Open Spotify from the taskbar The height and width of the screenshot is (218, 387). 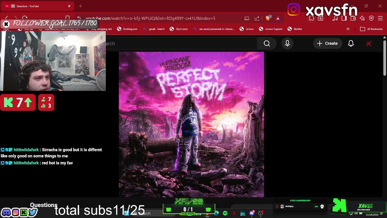point(225,213)
